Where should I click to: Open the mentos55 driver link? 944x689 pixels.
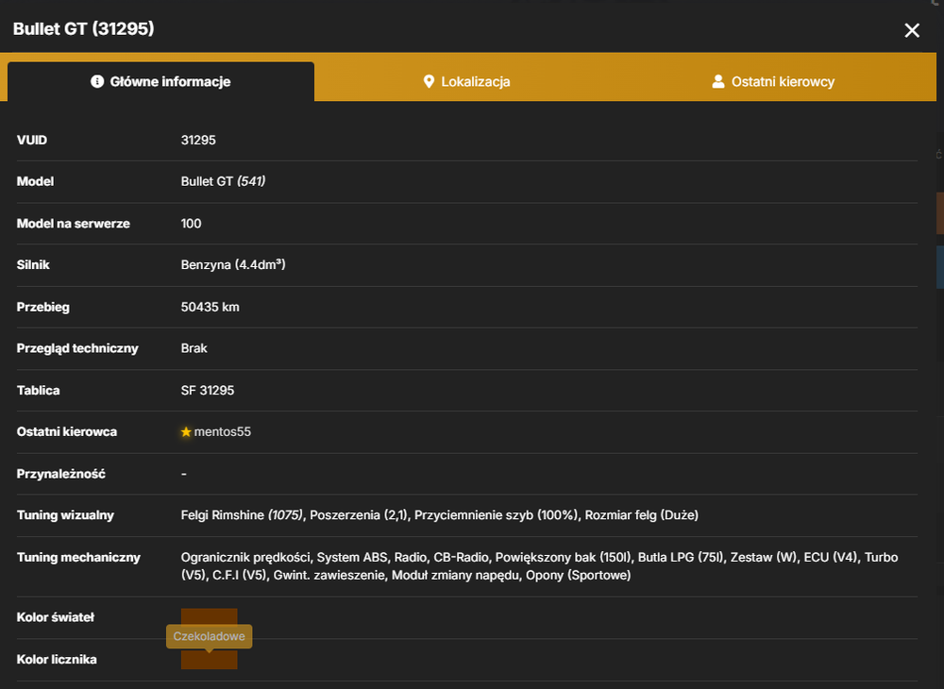(222, 431)
